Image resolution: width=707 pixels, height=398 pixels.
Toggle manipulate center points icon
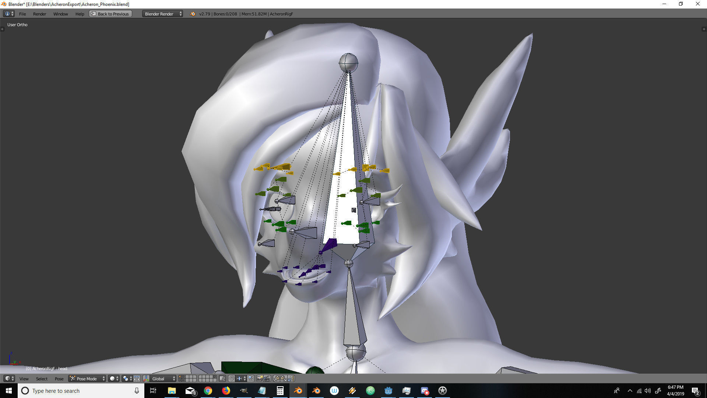point(137,378)
